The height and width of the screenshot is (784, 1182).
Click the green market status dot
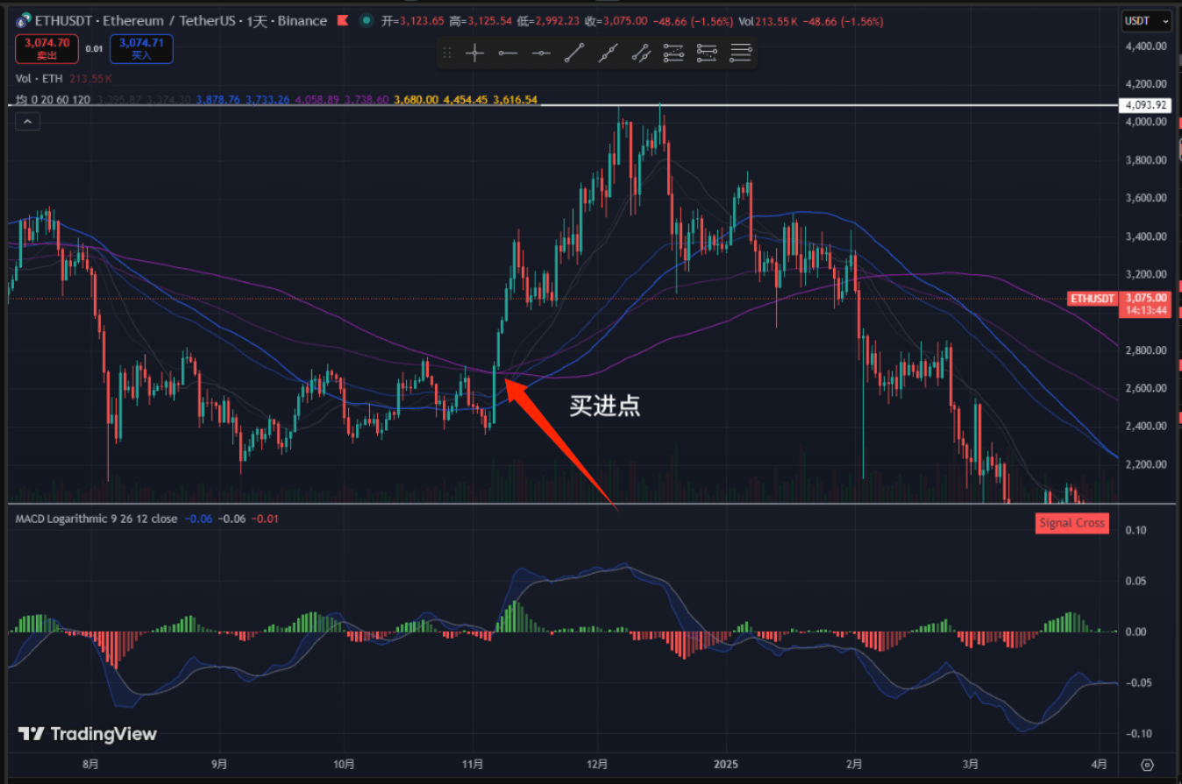point(364,20)
